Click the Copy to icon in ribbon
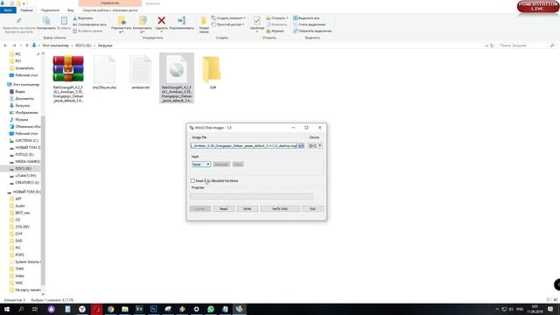Image resolution: width=560 pixels, height=315 pixels. [x=142, y=21]
